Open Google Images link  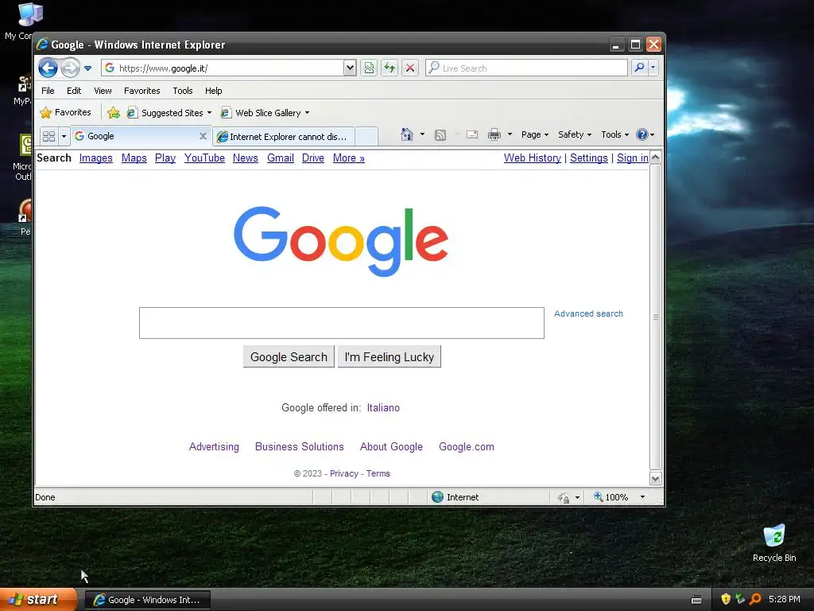[x=96, y=158]
